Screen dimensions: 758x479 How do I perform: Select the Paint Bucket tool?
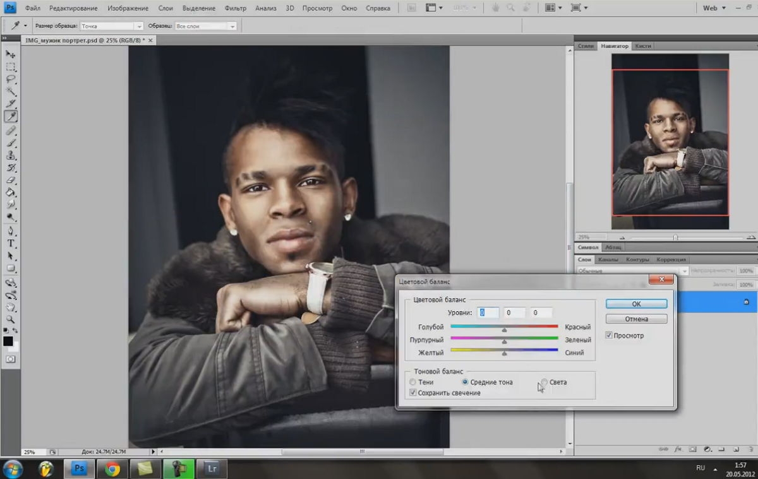click(11, 192)
